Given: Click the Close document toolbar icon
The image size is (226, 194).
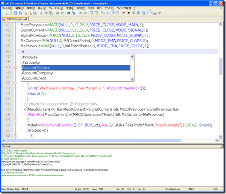Looking at the screenshot, I should [25, 13].
